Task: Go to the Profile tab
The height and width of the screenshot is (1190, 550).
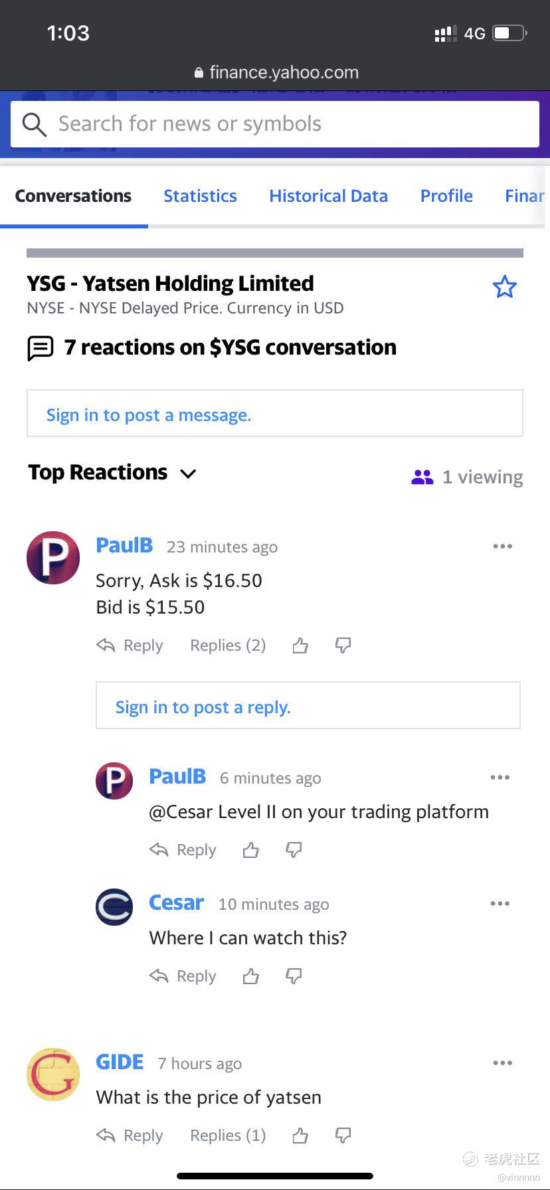Action: click(446, 196)
